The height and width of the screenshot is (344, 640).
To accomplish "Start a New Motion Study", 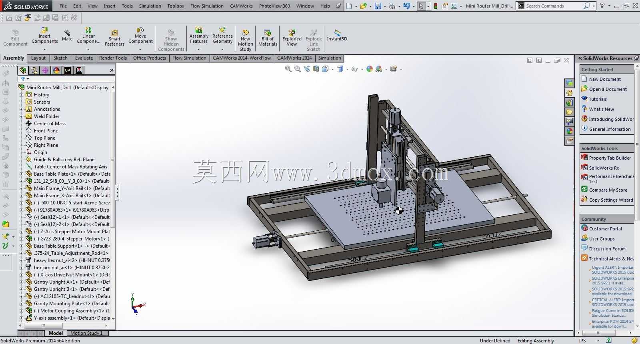I will click(246, 41).
